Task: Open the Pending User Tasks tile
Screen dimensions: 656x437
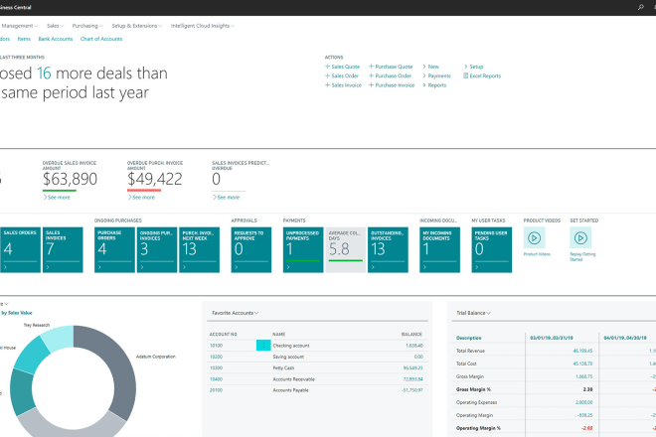Action: tap(492, 250)
